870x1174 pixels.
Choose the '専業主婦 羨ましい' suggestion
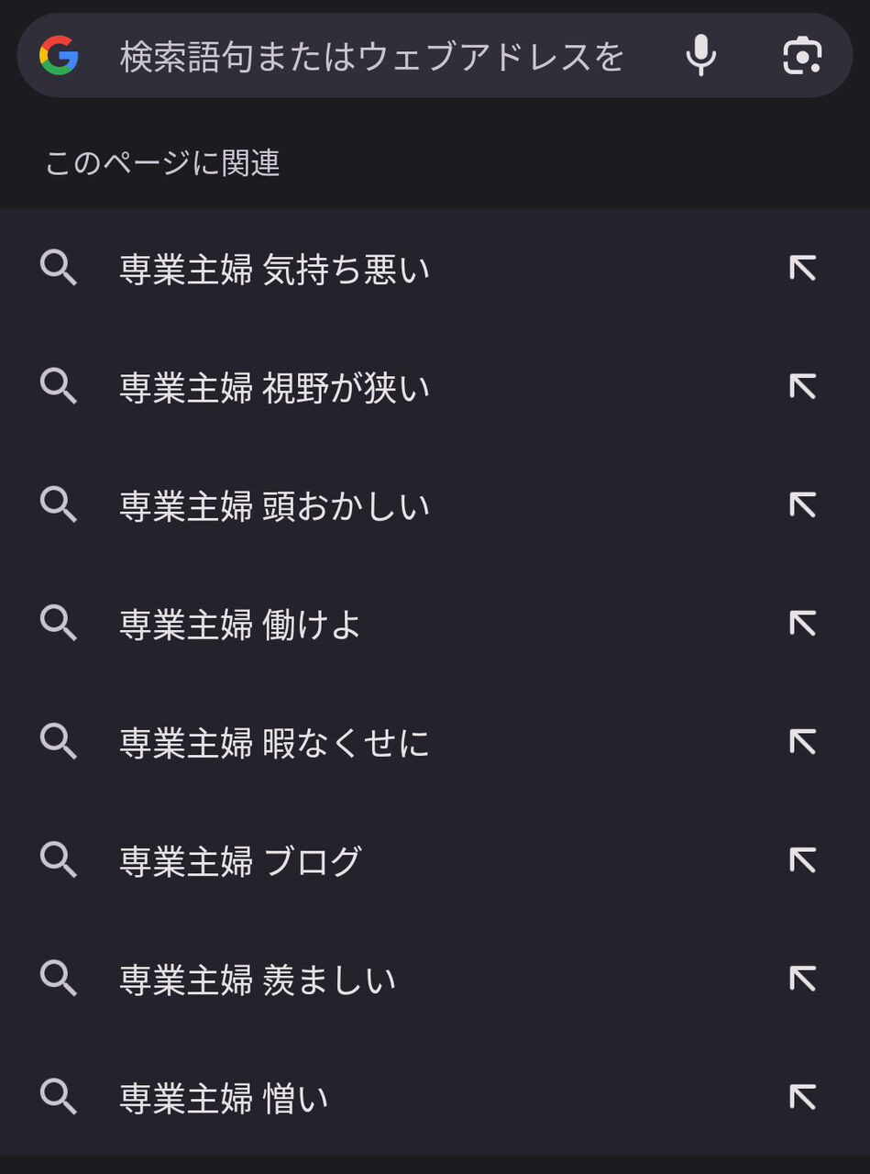pyautogui.click(x=258, y=980)
